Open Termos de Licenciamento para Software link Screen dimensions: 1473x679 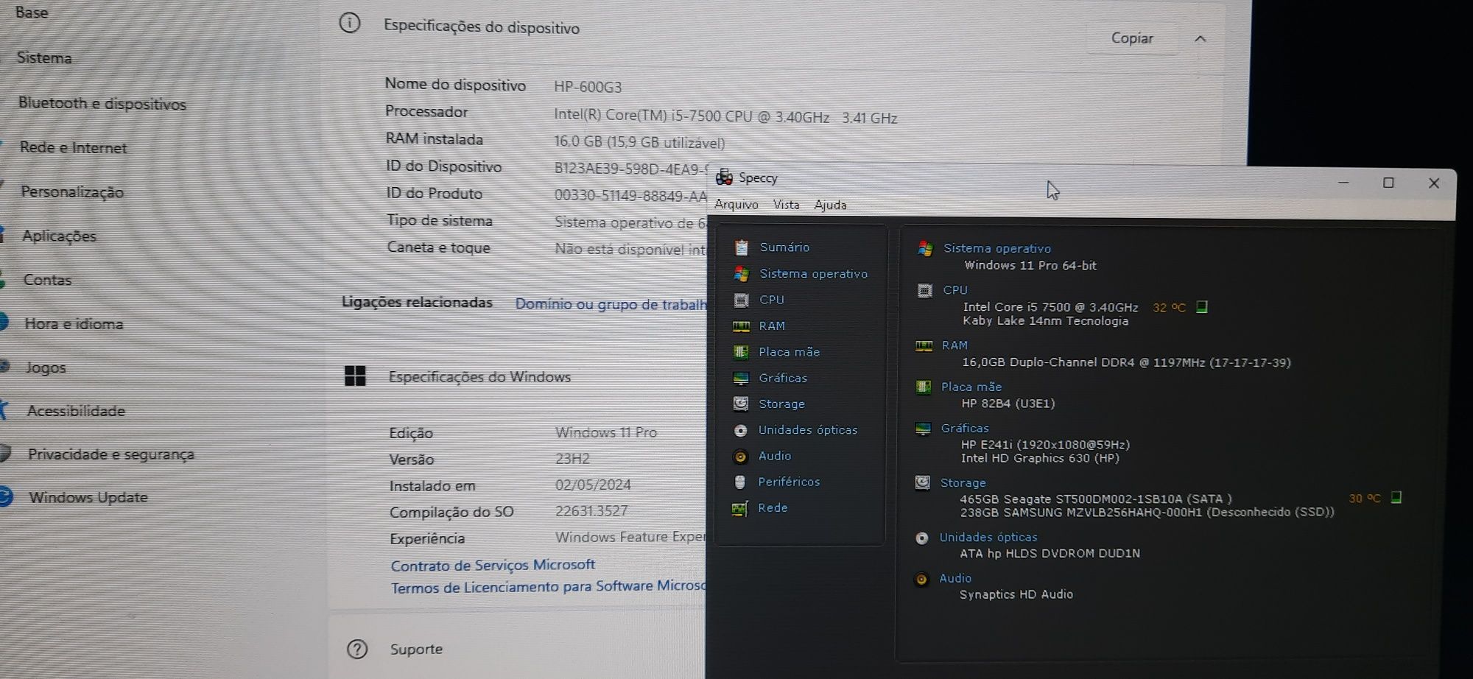tap(549, 587)
